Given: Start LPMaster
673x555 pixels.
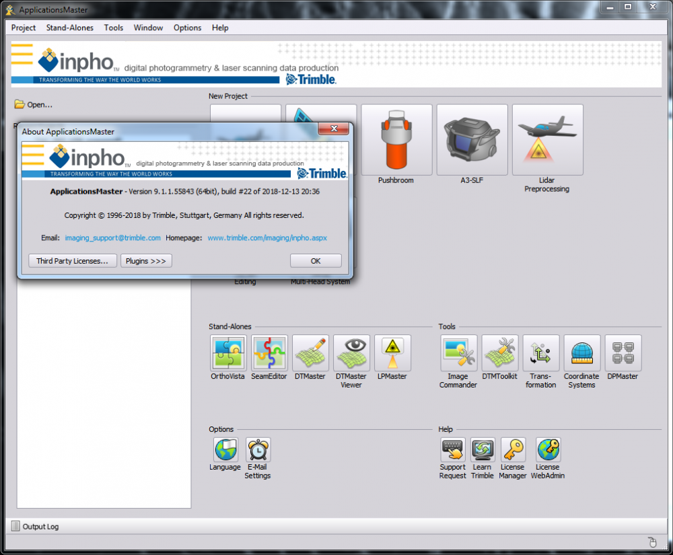Looking at the screenshot, I should pos(392,353).
